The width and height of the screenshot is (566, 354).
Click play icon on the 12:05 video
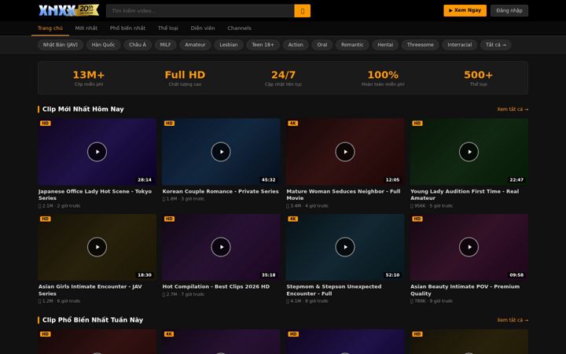point(345,152)
